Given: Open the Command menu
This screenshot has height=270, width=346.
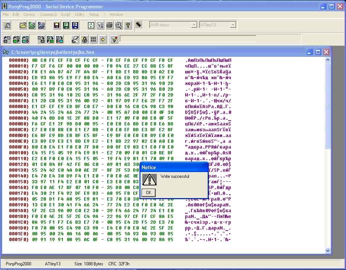Looking at the screenshot, I should [48, 14].
